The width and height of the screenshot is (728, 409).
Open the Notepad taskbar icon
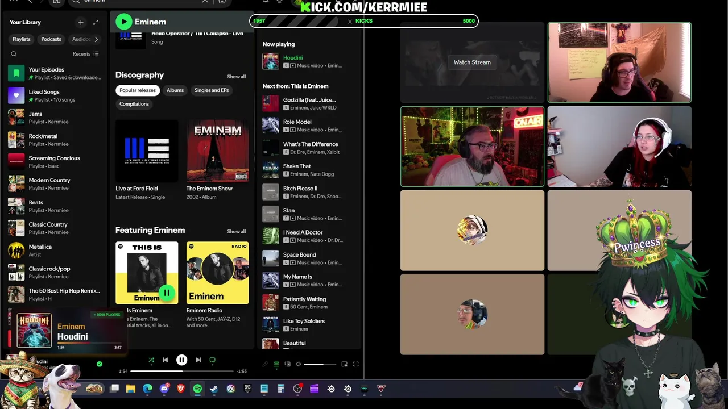tap(264, 389)
